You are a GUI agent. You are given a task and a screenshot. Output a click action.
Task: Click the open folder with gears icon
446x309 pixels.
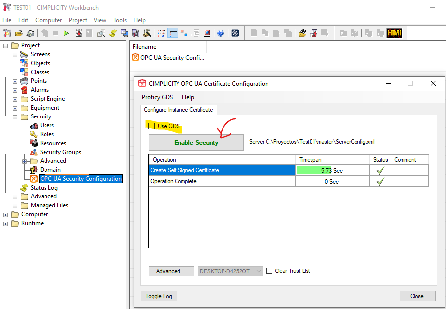(x=302, y=33)
